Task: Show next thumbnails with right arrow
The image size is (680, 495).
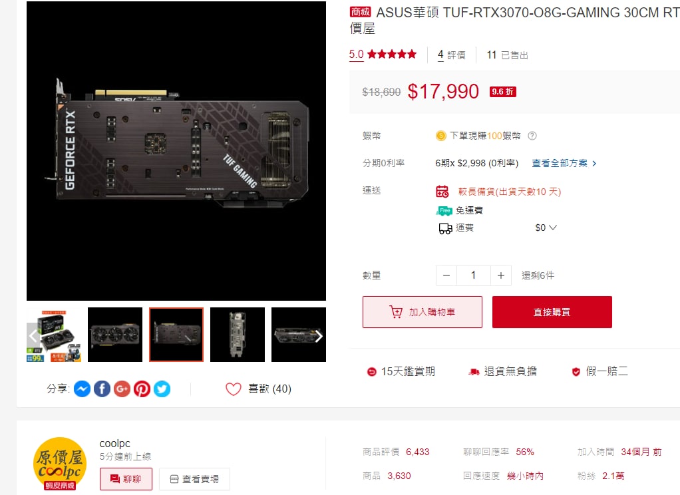Action: [319, 336]
